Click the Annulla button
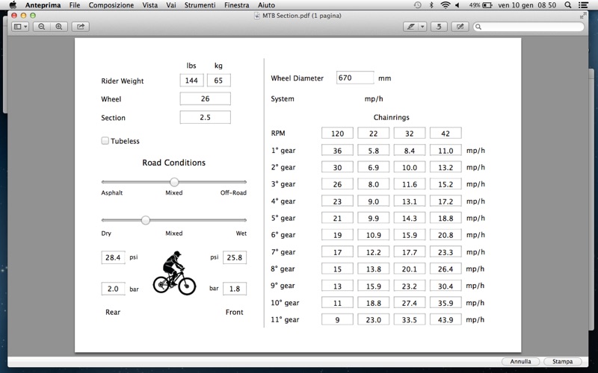Image resolution: width=598 pixels, height=373 pixels. (520, 362)
